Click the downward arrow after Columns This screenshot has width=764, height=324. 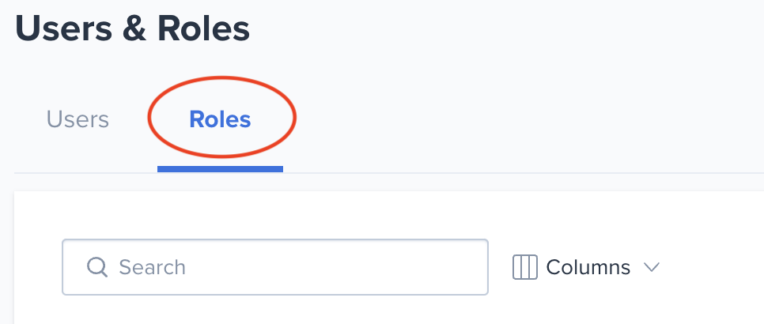[652, 267]
